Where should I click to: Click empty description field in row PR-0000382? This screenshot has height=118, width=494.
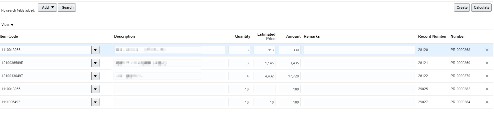pos(170,89)
